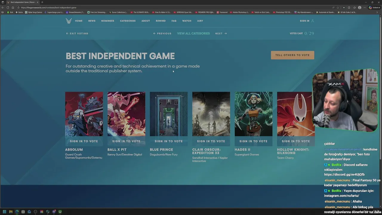382x215 pixels.
Task: Open the Botrix bookmark
Action: 19,12
